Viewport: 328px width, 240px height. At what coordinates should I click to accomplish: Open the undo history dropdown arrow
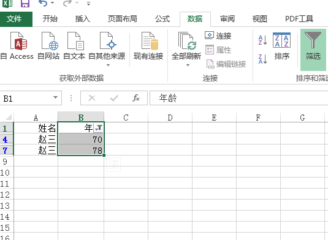(53, 3)
